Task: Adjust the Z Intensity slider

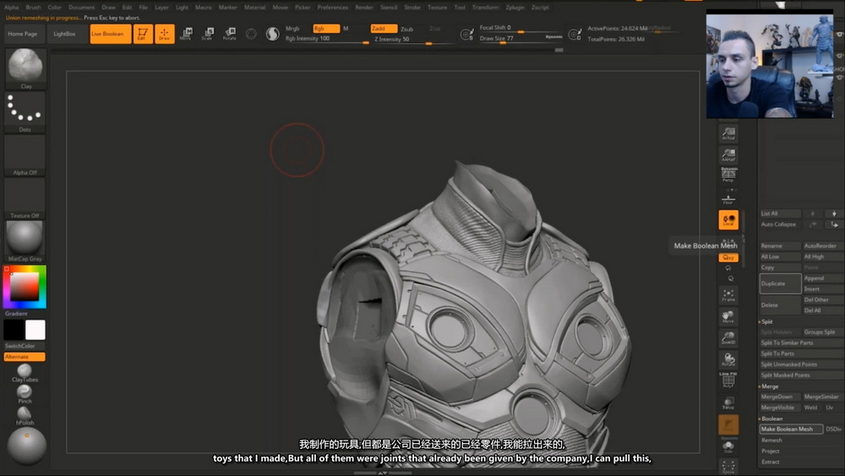Action: coord(412,40)
